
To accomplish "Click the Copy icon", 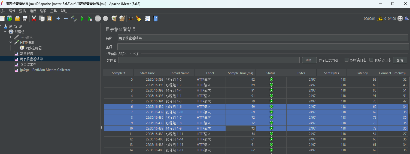I will [42, 18].
